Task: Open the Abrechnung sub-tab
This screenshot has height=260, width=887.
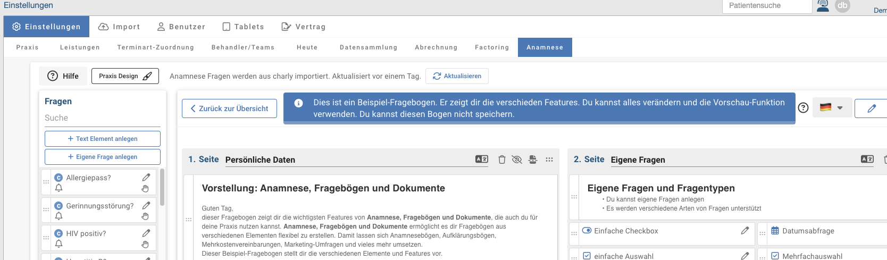Action: coord(436,47)
